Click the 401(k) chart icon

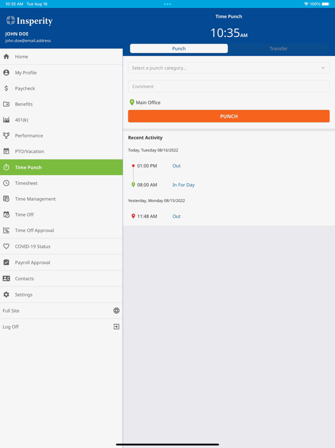(6, 120)
